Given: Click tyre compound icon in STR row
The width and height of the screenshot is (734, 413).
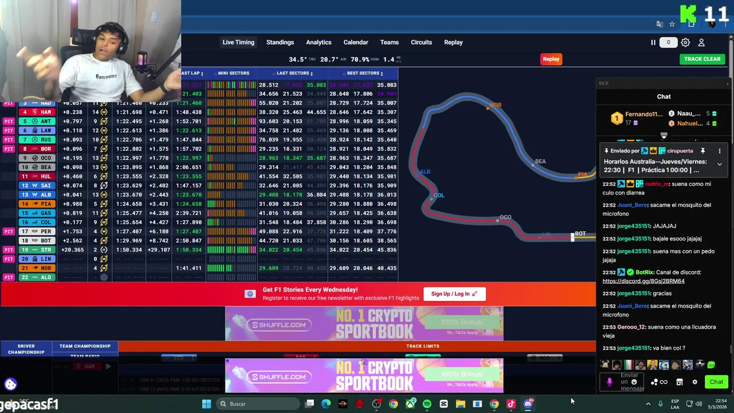Looking at the screenshot, I should [x=104, y=250].
